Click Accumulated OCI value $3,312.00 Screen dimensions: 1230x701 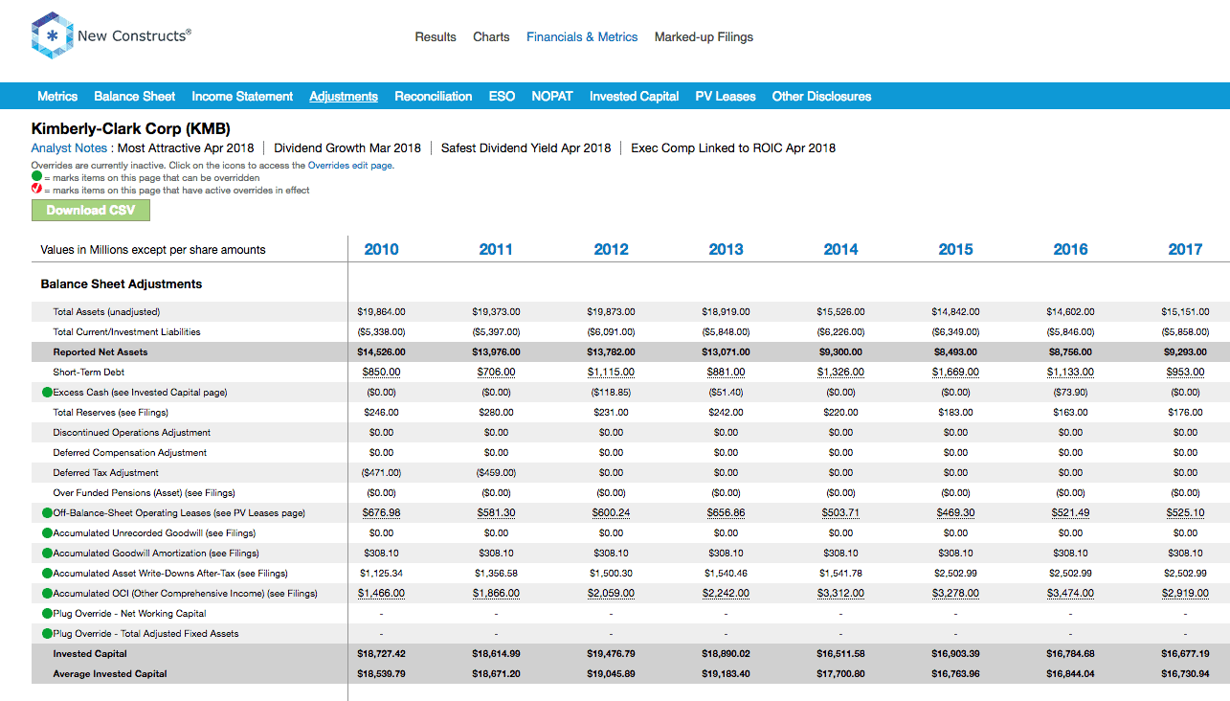840,594
